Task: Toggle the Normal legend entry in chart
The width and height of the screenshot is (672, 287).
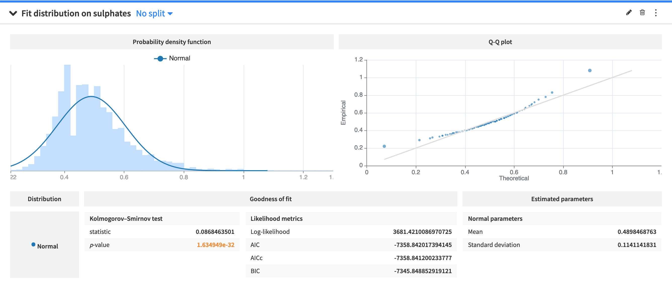Action: pyautogui.click(x=179, y=58)
